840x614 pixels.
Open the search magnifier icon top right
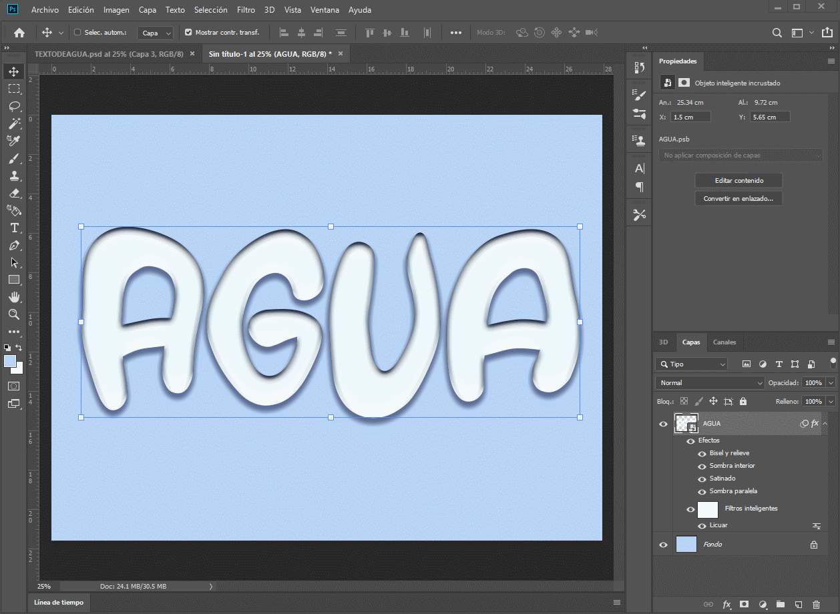pos(777,32)
